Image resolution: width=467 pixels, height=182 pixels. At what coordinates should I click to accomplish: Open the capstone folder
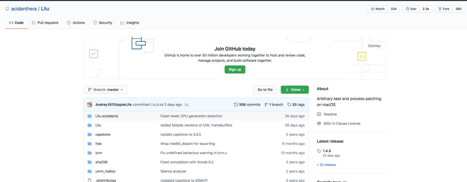(103, 135)
